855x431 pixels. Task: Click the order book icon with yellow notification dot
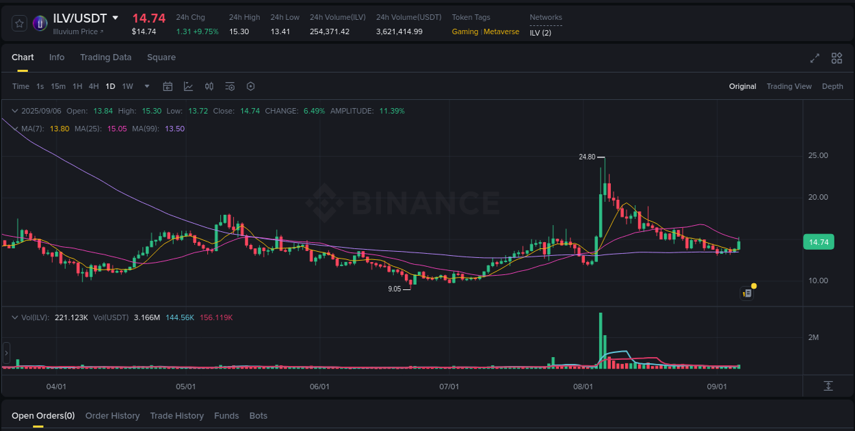tap(747, 293)
